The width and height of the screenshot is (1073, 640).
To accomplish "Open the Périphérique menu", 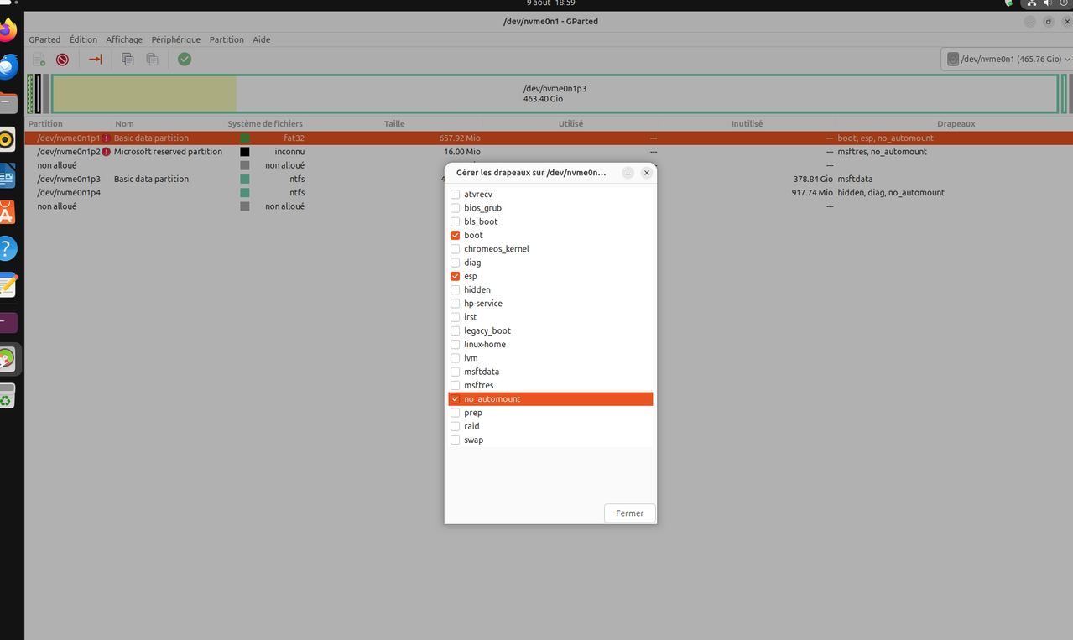I will [176, 39].
